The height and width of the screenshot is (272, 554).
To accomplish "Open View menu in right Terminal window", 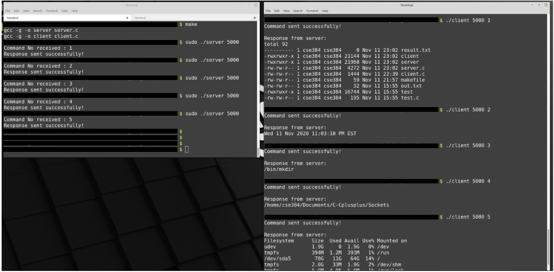I will tap(287, 11).
